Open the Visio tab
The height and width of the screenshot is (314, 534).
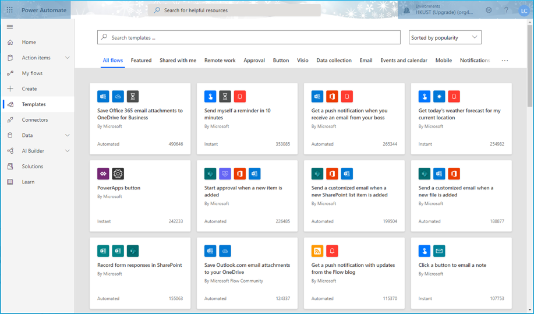click(x=302, y=60)
